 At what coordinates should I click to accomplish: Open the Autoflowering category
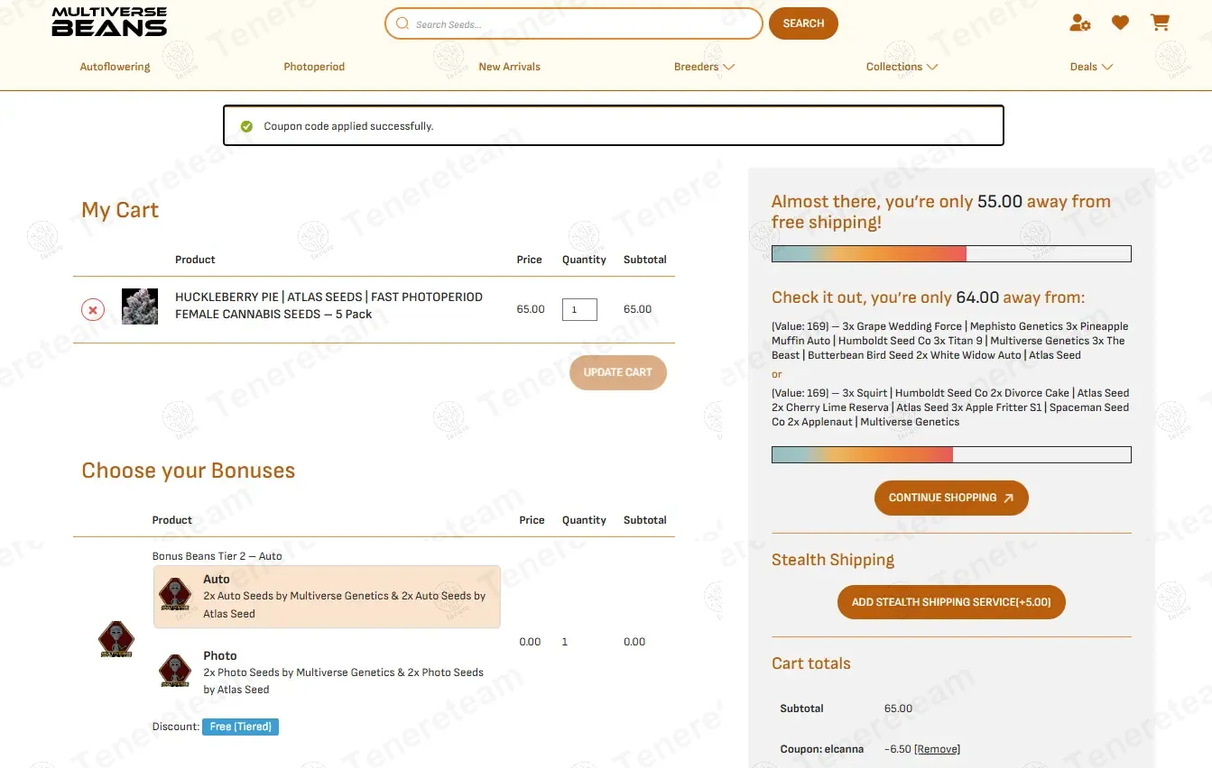tap(116, 67)
